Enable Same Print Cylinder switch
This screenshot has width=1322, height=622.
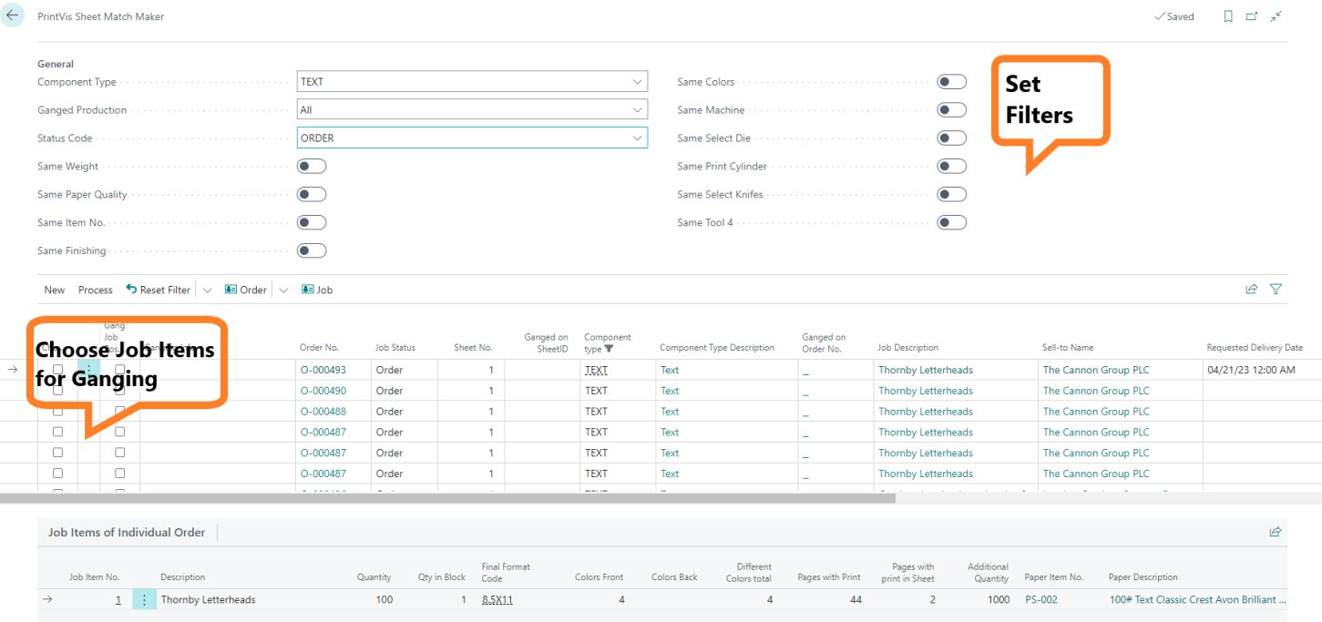(952, 166)
